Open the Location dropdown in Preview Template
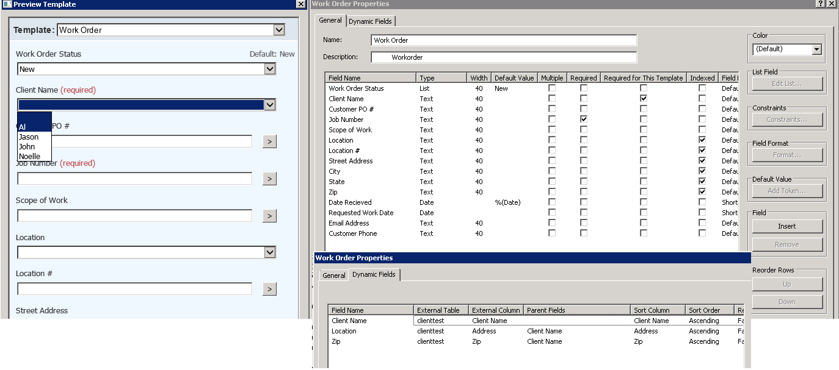 point(270,252)
